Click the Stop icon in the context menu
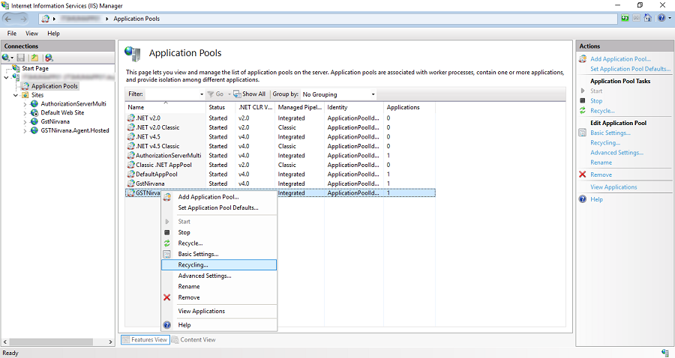Image resolution: width=675 pixels, height=358 pixels. 167,232
